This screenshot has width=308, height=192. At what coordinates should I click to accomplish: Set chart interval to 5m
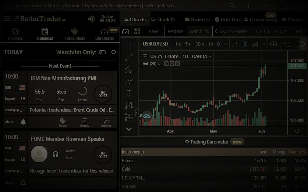tap(188, 44)
